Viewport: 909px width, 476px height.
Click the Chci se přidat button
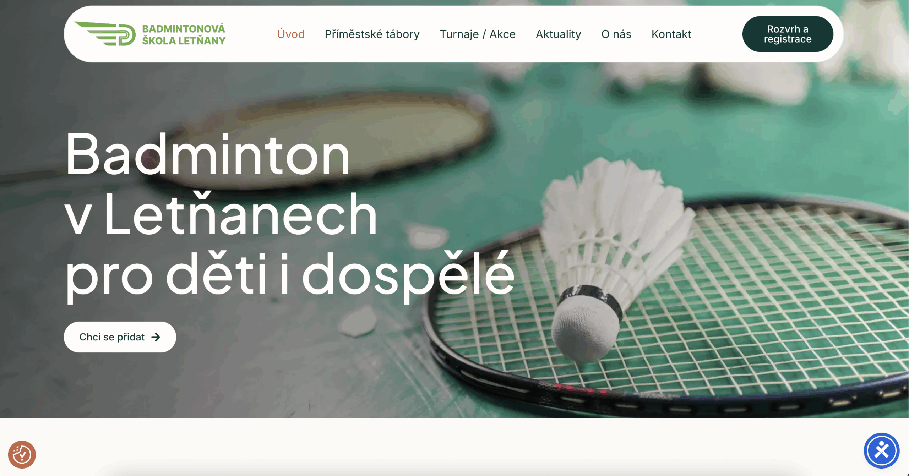pos(120,337)
